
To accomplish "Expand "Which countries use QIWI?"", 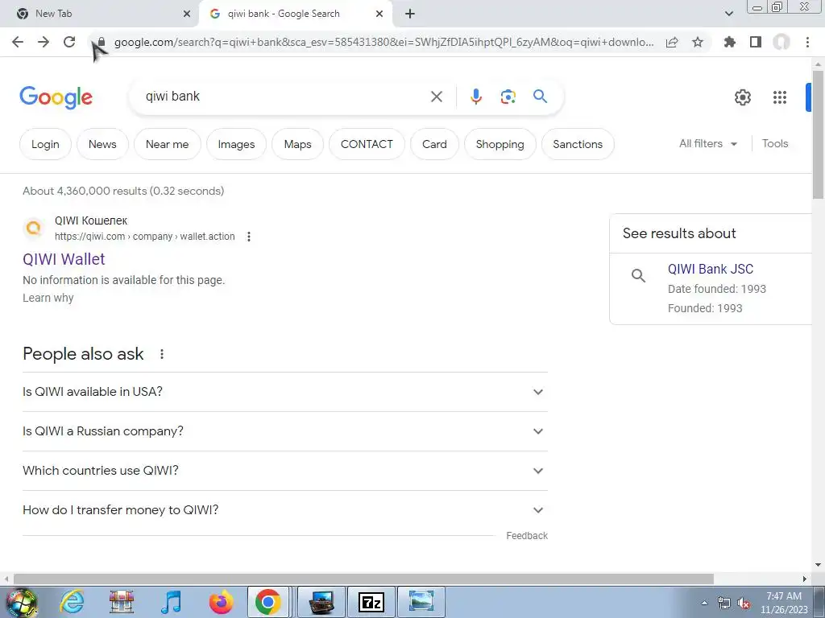I will (x=285, y=471).
